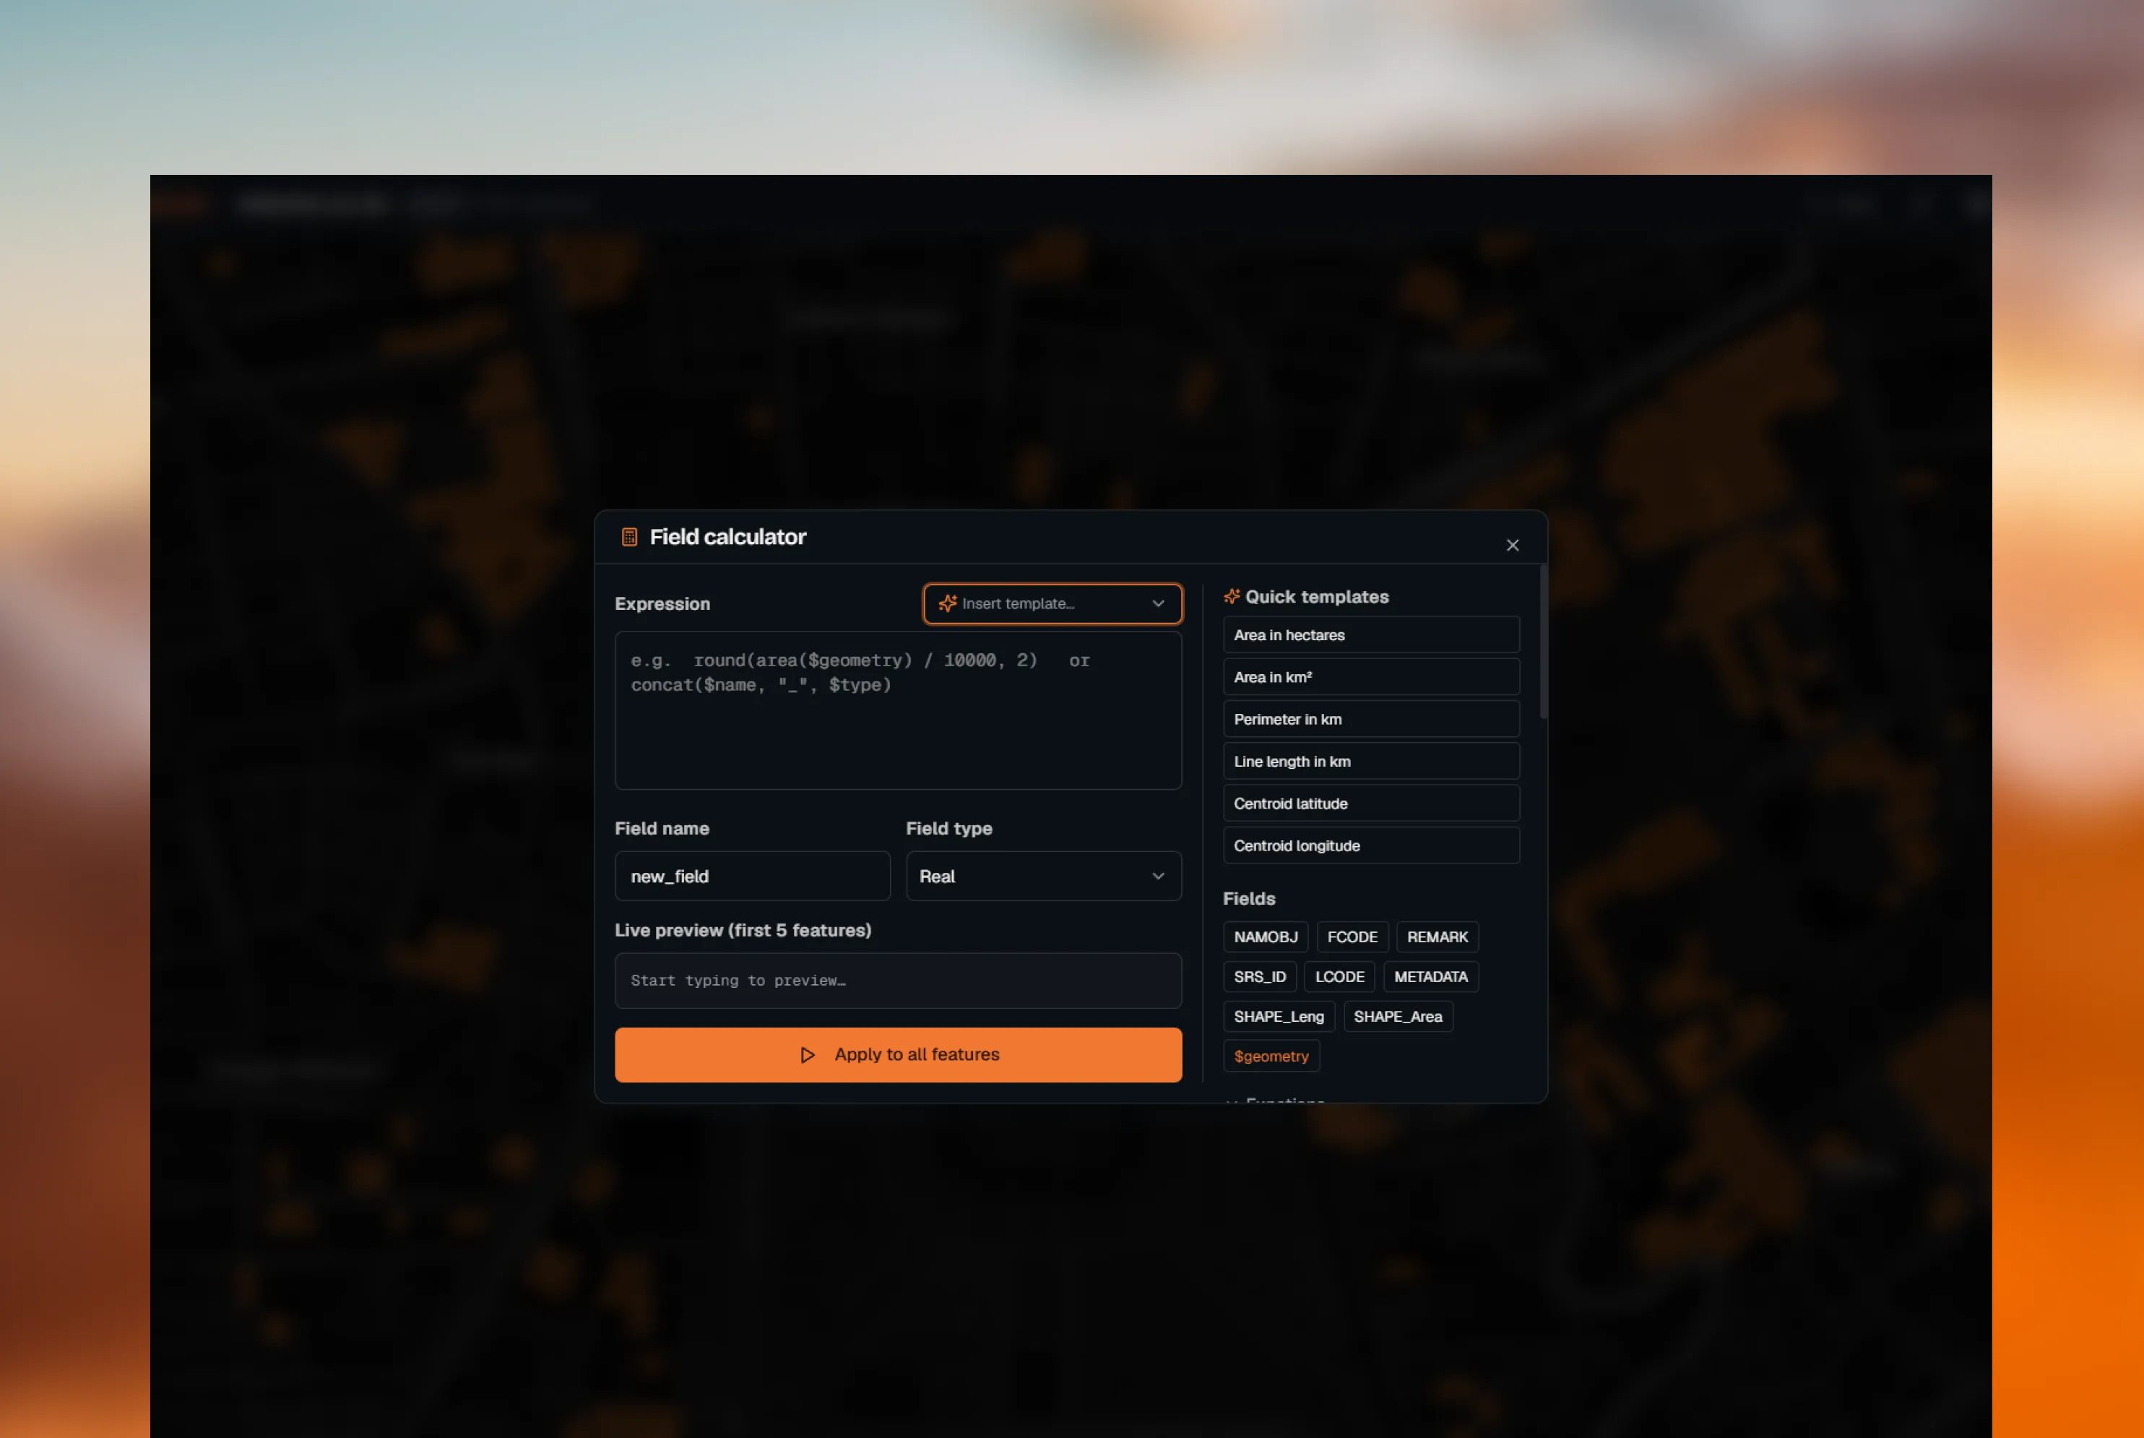The image size is (2144, 1438).
Task: Insert the LCODE field chip
Action: tap(1339, 977)
